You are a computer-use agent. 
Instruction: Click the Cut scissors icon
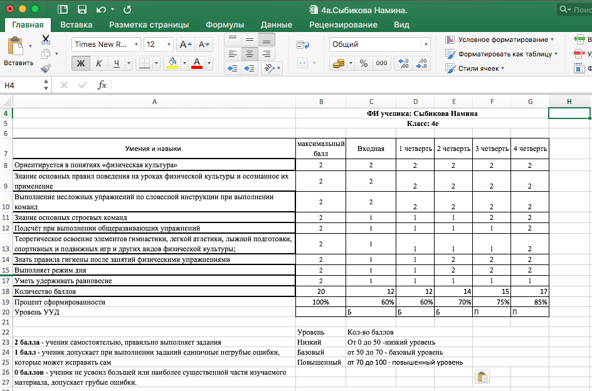click(x=46, y=39)
